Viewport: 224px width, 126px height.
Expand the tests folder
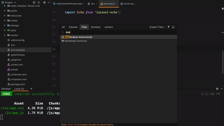[x=5, y=30]
